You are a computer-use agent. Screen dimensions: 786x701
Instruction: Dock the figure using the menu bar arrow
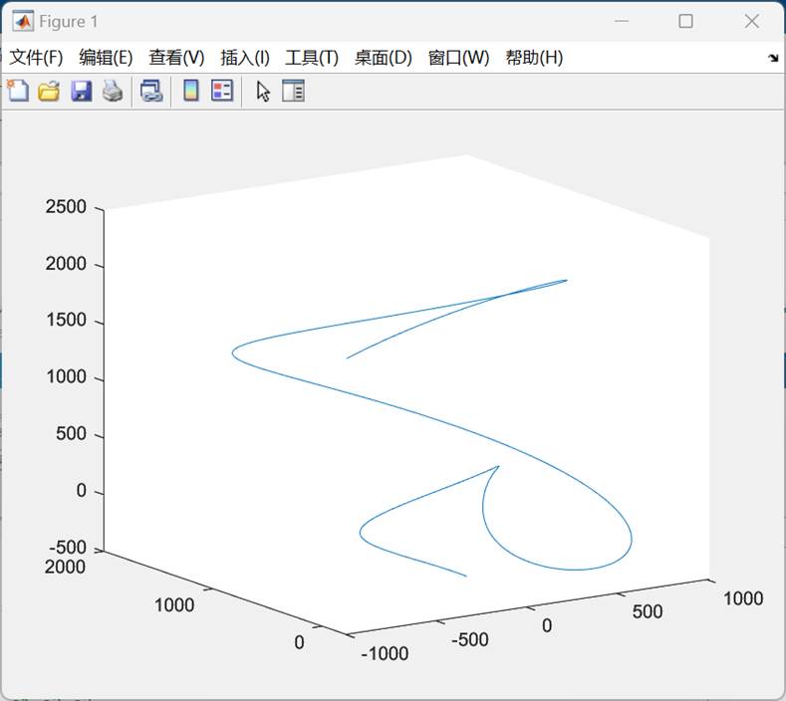click(773, 58)
